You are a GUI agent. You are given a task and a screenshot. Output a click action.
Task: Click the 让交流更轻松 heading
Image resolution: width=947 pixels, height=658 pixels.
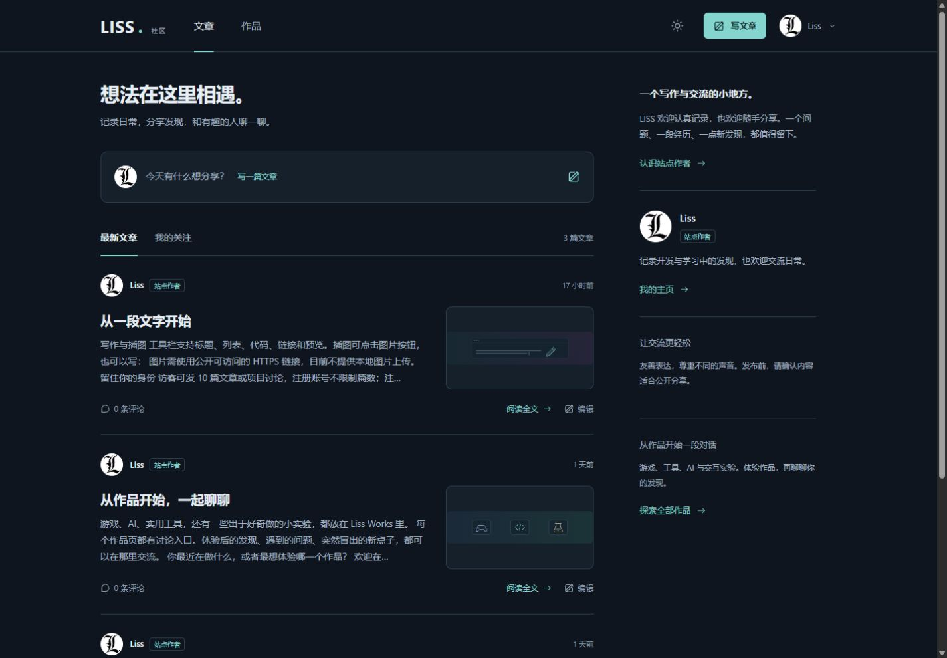tap(665, 344)
